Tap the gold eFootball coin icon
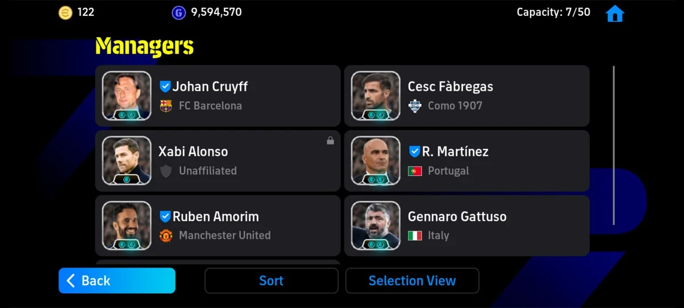Viewport: 684px width, 308px height. tap(66, 13)
